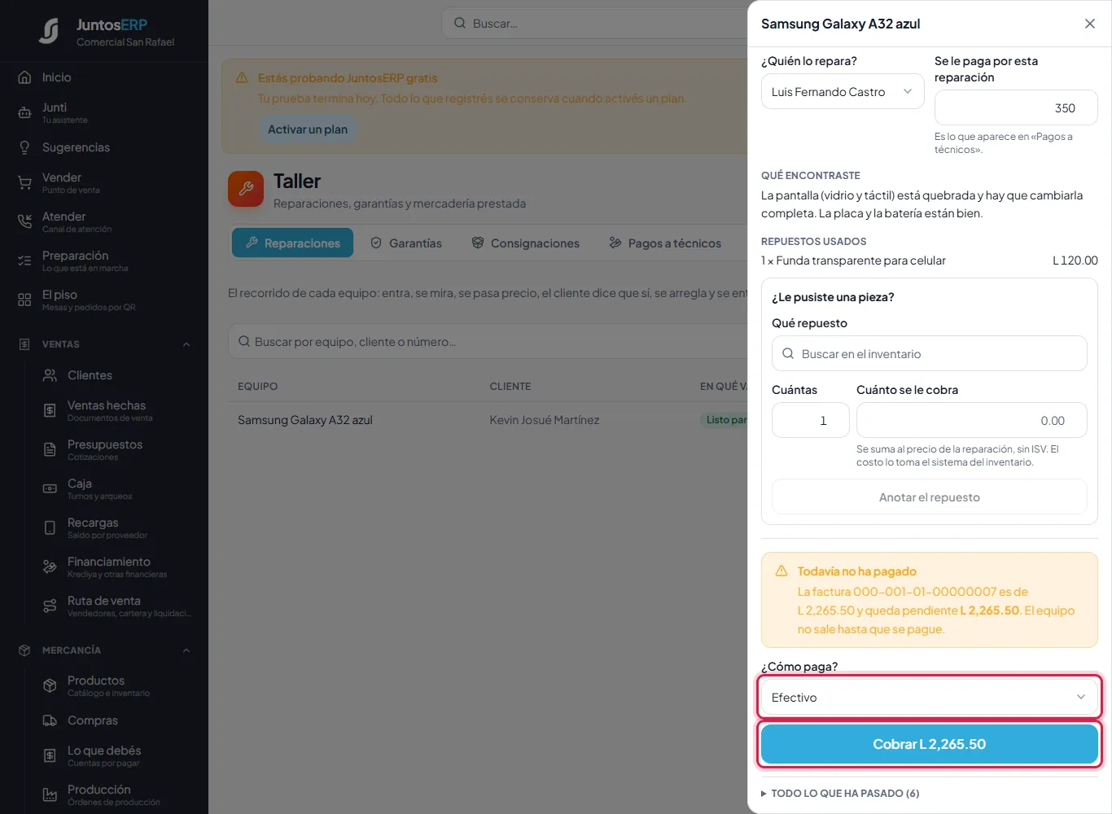Click the Presupuestos document icon
This screenshot has width=1112, height=814.
point(50,449)
